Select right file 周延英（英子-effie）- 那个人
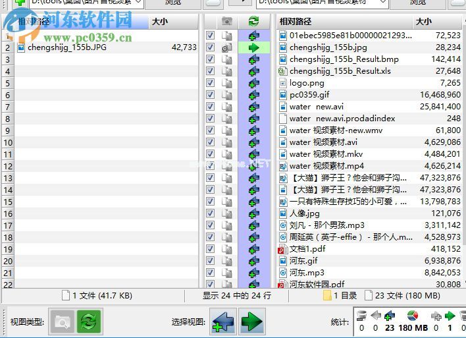The height and width of the screenshot is (338, 466). pyautogui.click(x=351, y=237)
